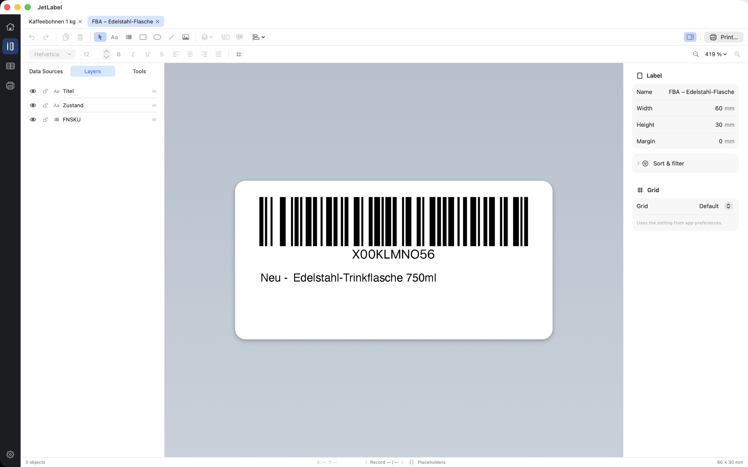
Task: Open the 419 % zoom dropdown
Action: [x=716, y=54]
